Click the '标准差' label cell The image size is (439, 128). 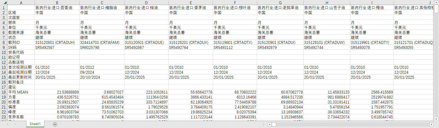point(21,102)
